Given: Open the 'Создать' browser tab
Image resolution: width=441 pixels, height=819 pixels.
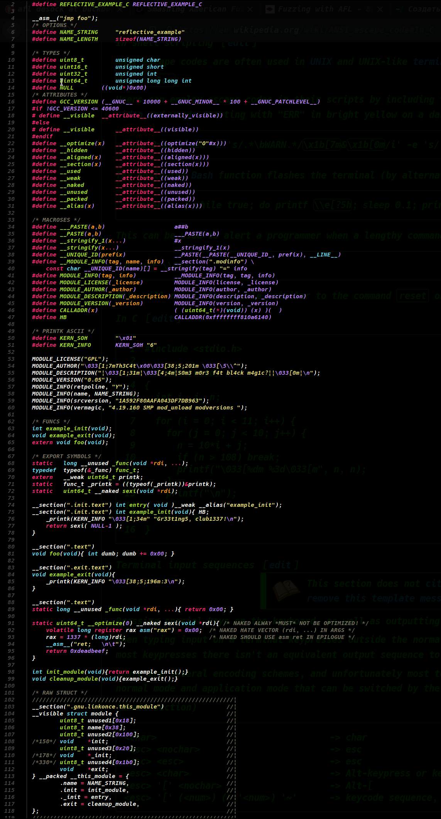Looking at the screenshot, I should coord(419,9).
